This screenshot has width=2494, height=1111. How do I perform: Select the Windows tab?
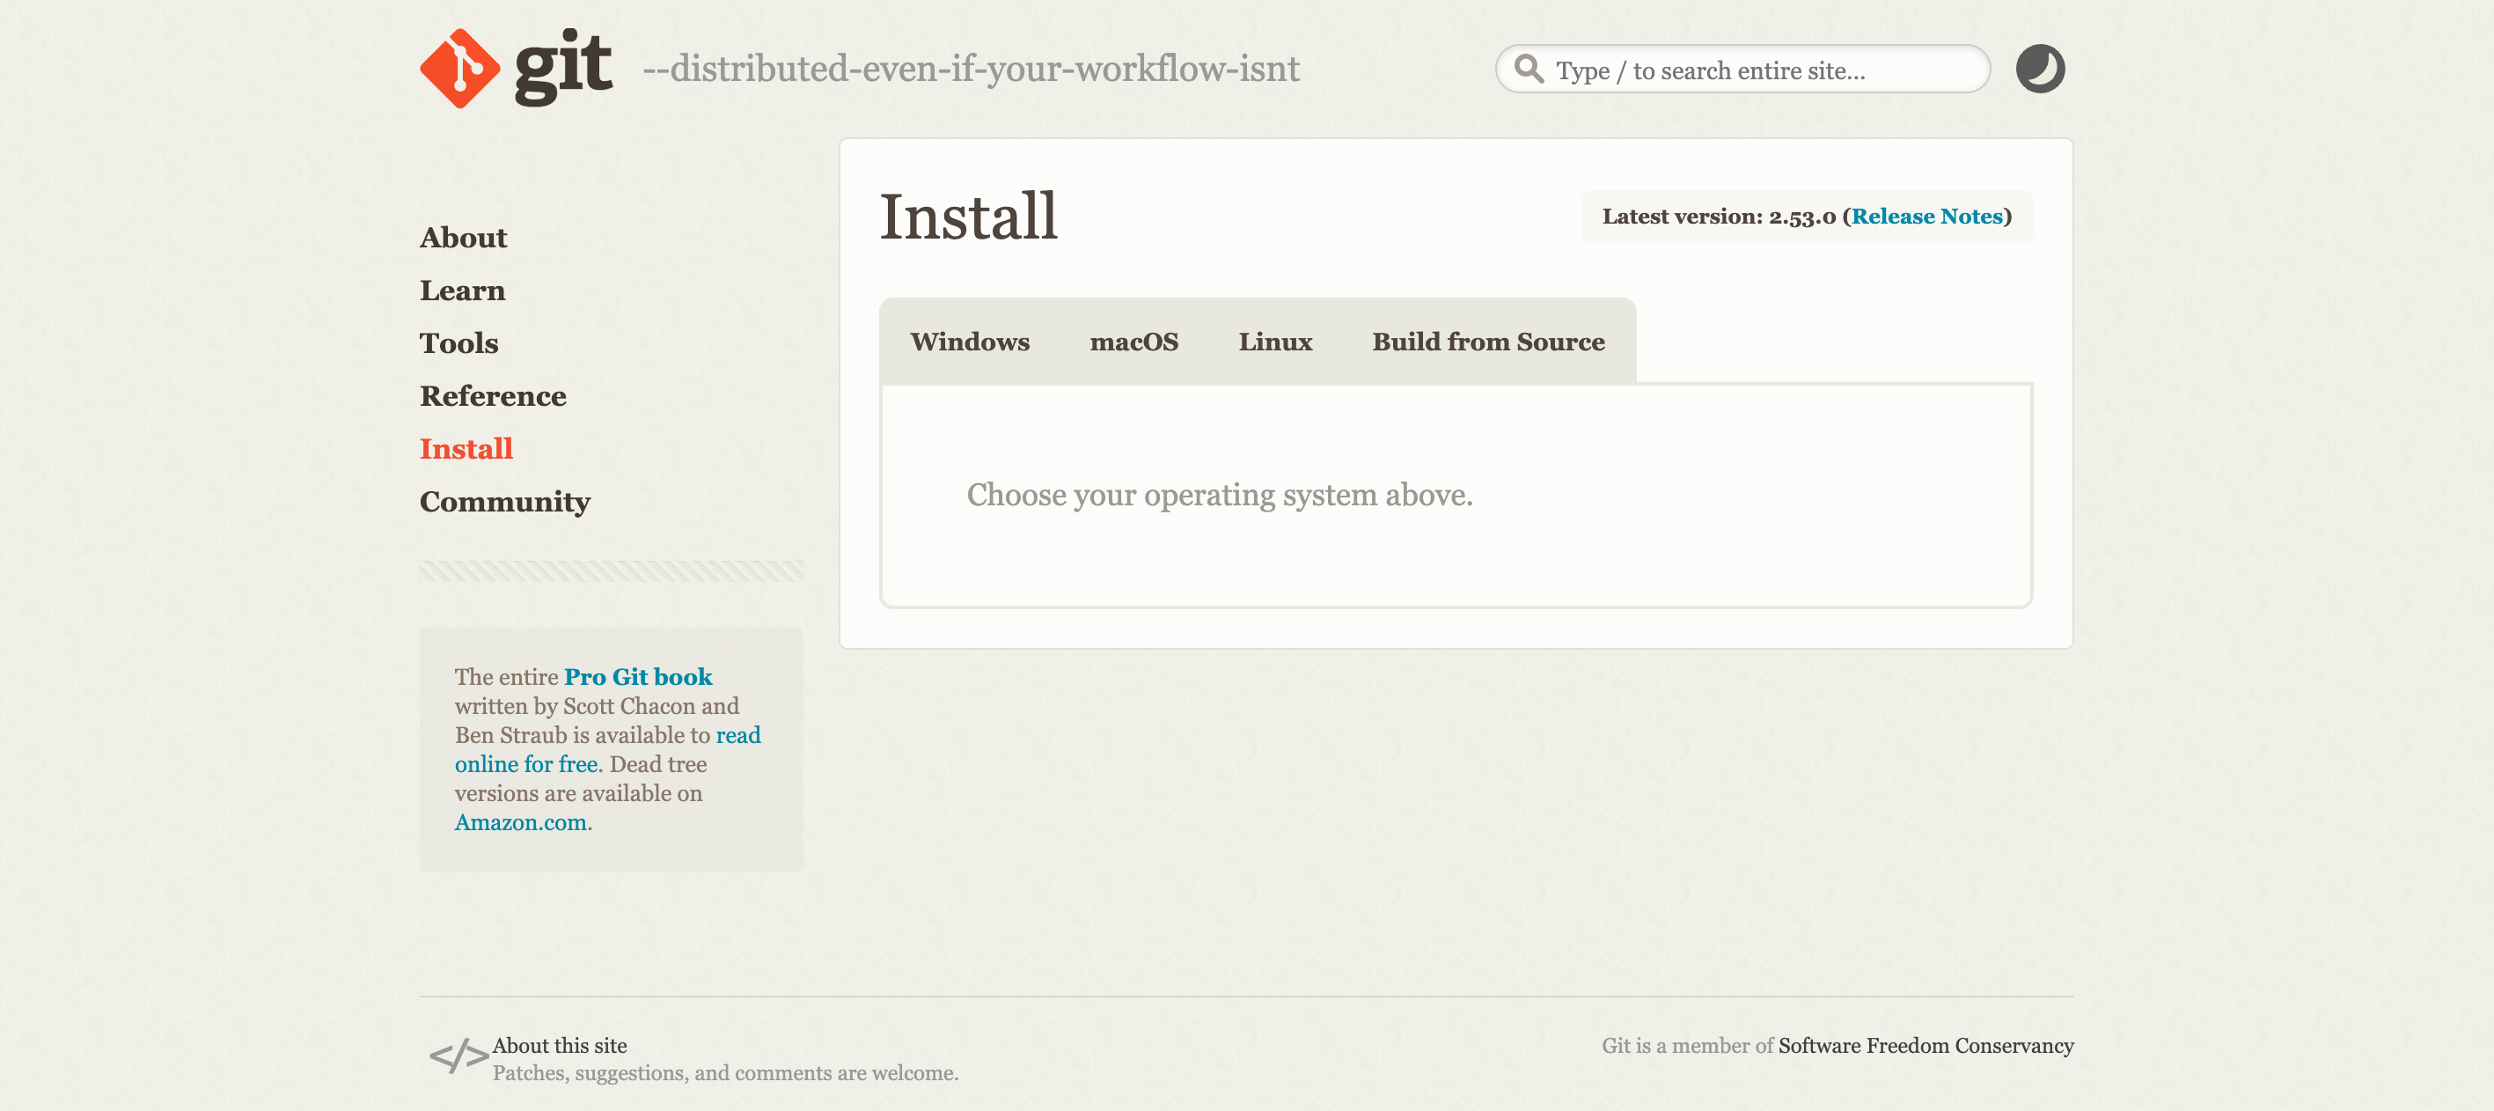969,342
